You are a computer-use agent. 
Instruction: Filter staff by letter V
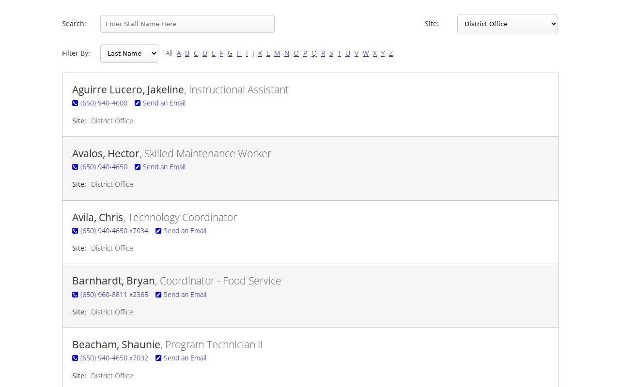356,53
